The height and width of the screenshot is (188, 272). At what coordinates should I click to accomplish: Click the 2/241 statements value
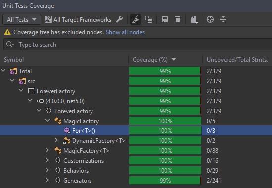[214, 181]
